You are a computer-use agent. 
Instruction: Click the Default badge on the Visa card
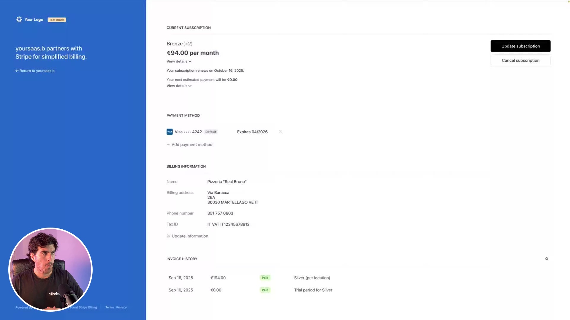tap(211, 132)
